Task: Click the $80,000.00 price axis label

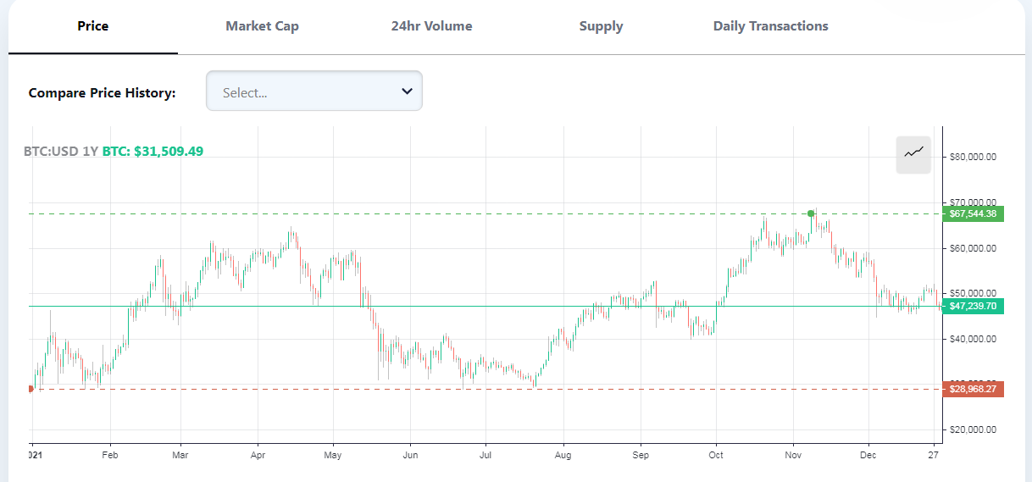Action: (x=973, y=157)
